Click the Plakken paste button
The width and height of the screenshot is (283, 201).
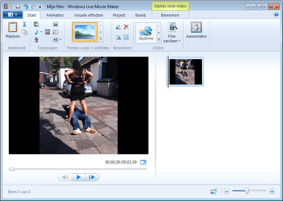click(12, 30)
